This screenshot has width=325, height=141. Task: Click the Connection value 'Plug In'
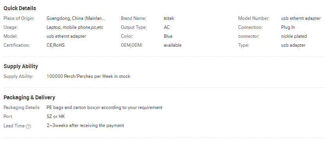click(288, 27)
